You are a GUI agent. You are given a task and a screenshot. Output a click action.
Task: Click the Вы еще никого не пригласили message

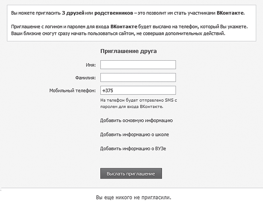134,197
